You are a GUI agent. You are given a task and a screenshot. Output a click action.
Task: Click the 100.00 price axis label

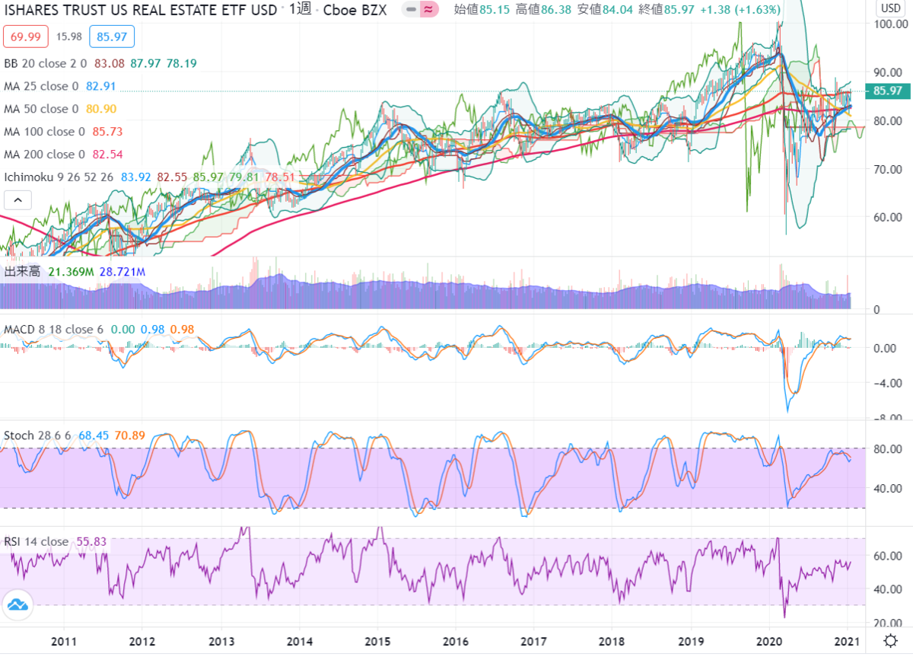[x=889, y=24]
